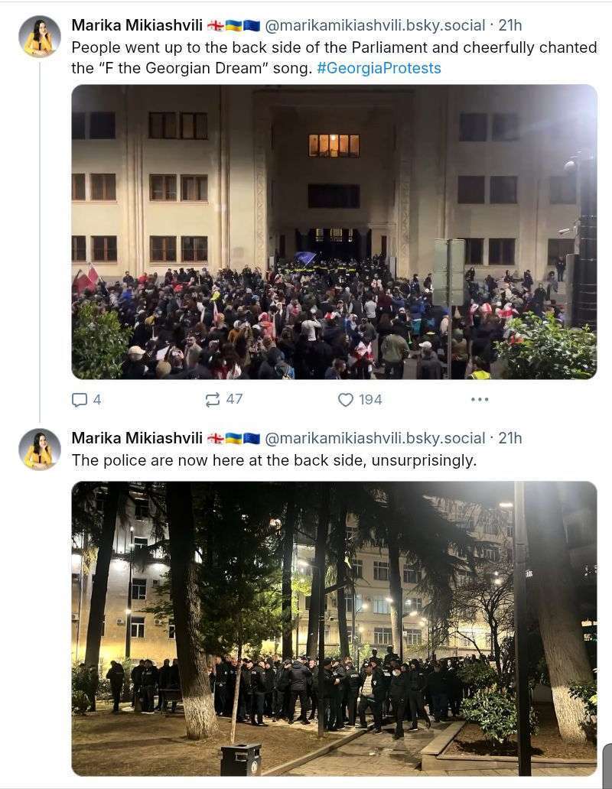Click the like count 194

[370, 400]
